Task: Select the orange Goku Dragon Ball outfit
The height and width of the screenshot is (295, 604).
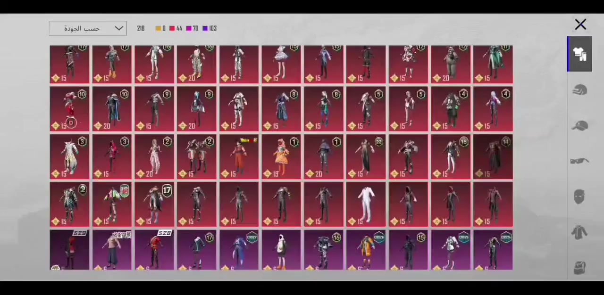Action: pos(239,157)
